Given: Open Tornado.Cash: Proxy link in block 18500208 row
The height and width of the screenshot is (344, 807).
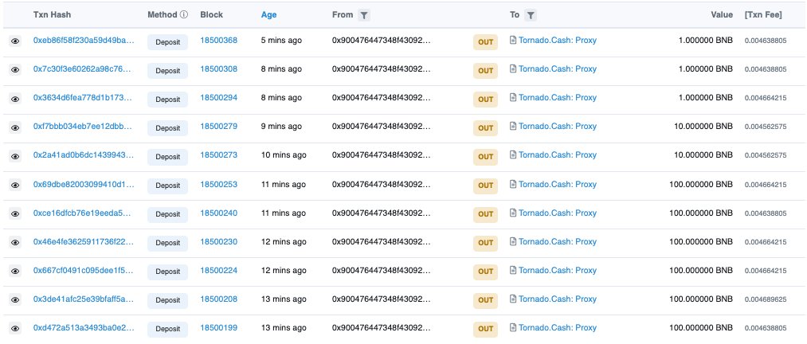Looking at the screenshot, I should [558, 299].
